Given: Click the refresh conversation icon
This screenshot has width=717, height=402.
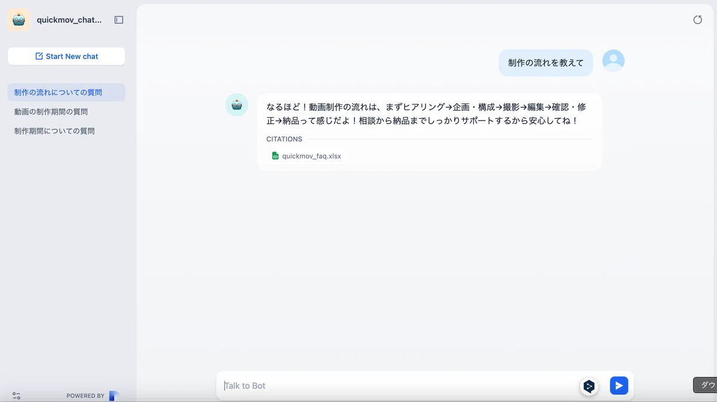Looking at the screenshot, I should click(697, 20).
